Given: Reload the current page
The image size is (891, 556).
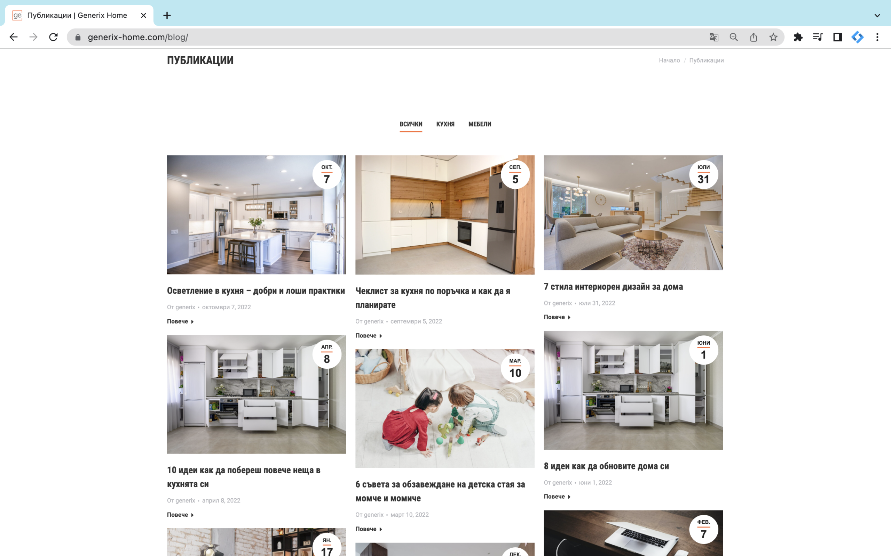Looking at the screenshot, I should click(53, 37).
